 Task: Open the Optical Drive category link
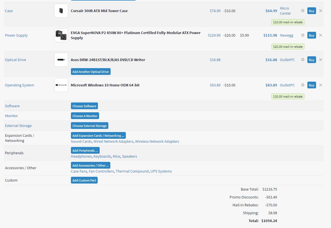point(15,60)
